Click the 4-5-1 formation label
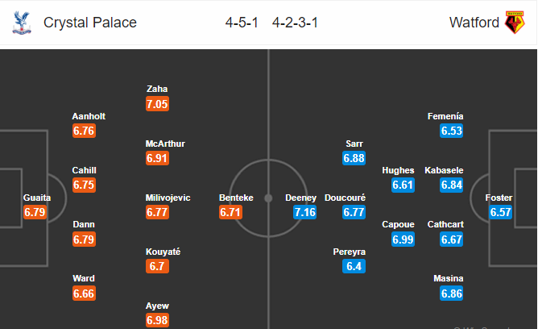The height and width of the screenshot is (329, 538). click(242, 23)
